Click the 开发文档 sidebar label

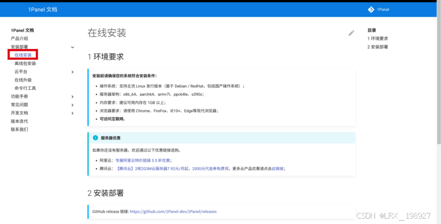[19, 113]
